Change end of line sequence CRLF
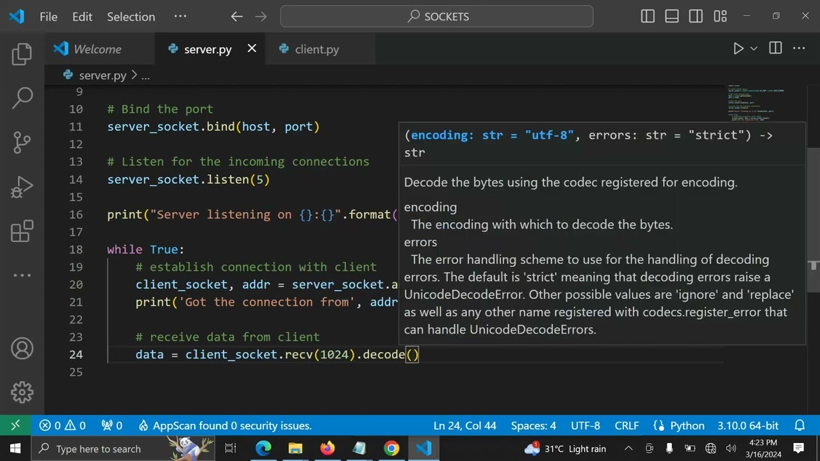The height and width of the screenshot is (461, 820). coord(627,425)
